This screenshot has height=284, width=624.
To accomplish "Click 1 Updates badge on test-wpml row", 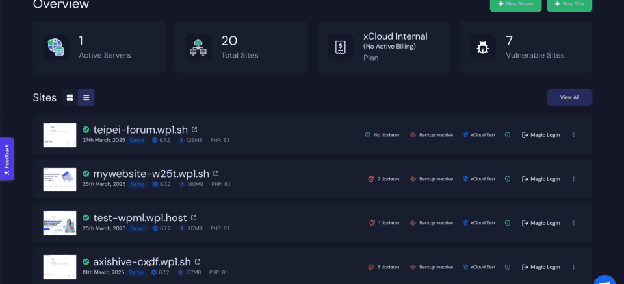I will pyautogui.click(x=384, y=223).
